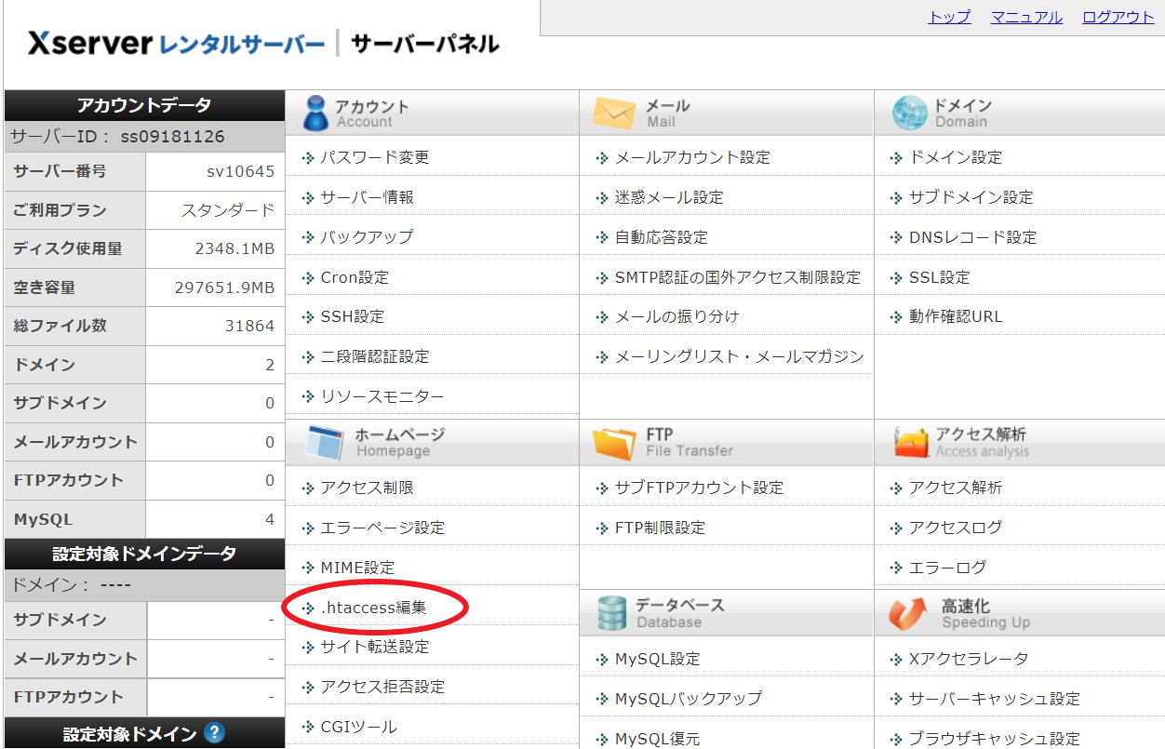Open the バックアップ page
1165x749 pixels.
pyautogui.click(x=367, y=237)
